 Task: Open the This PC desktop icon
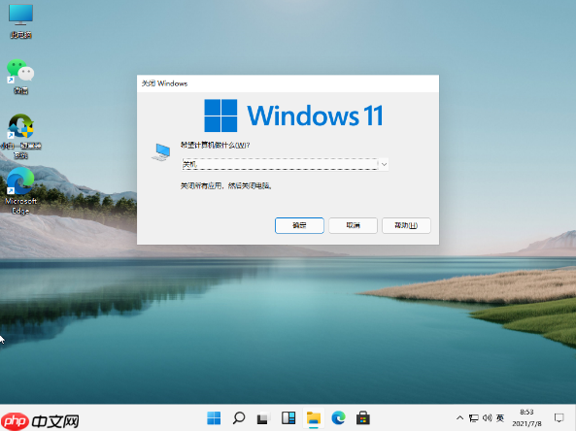click(x=20, y=21)
